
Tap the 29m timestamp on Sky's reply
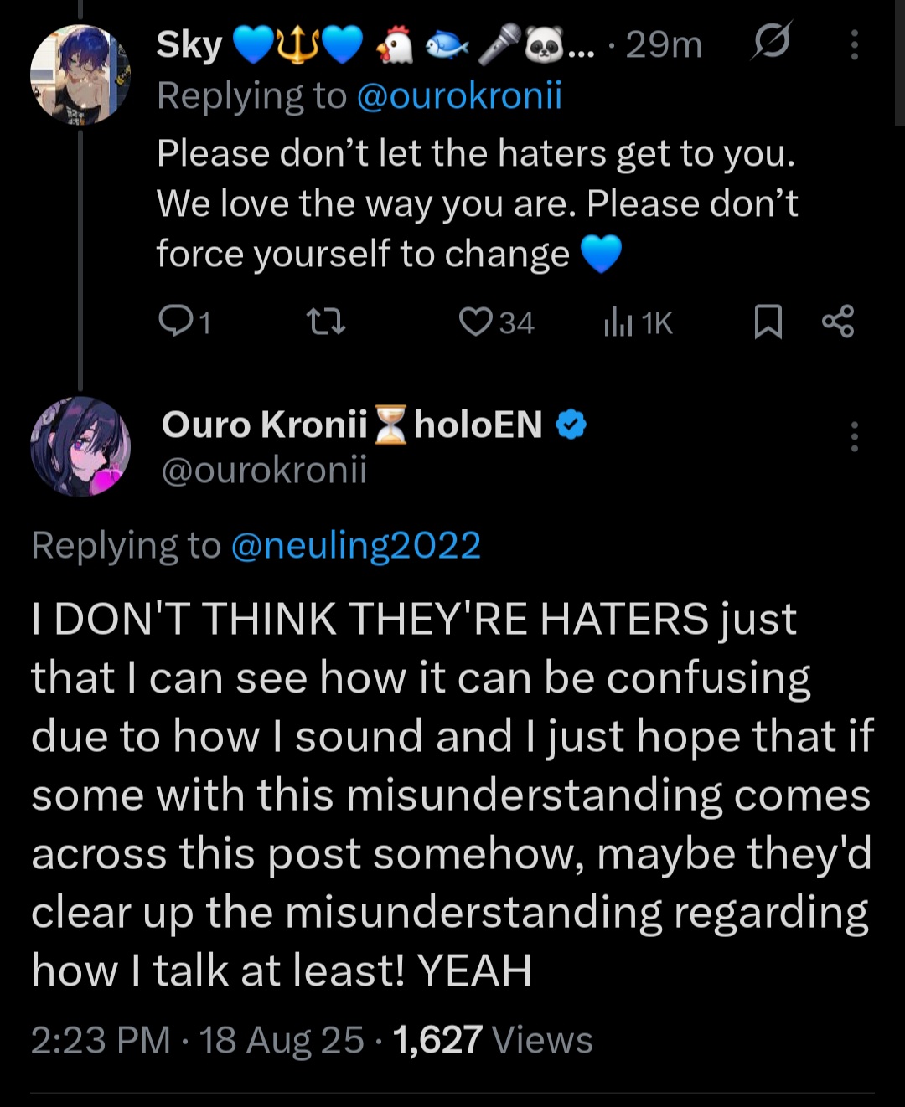pos(664,44)
